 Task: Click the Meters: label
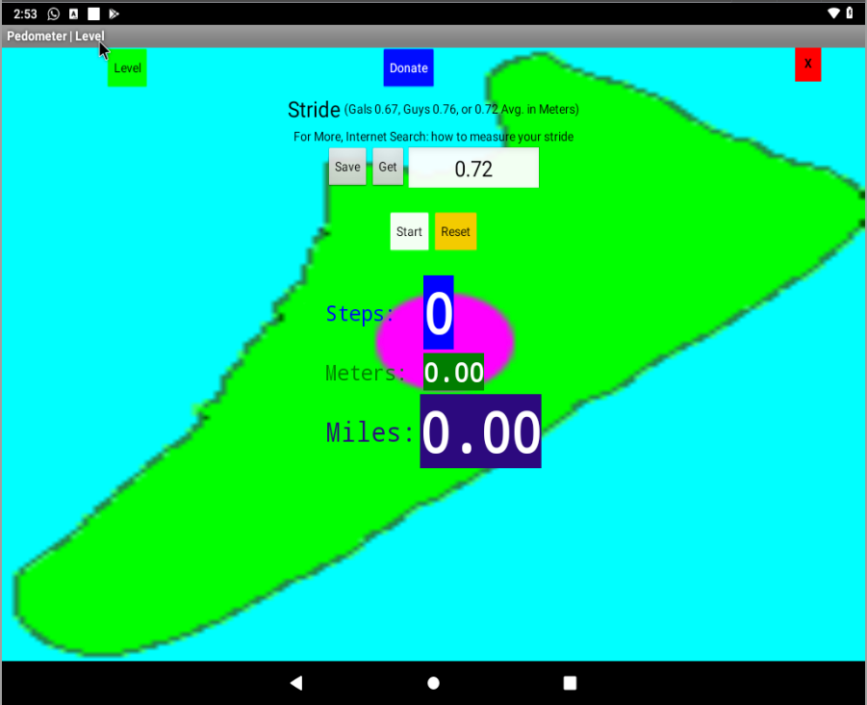pos(365,373)
